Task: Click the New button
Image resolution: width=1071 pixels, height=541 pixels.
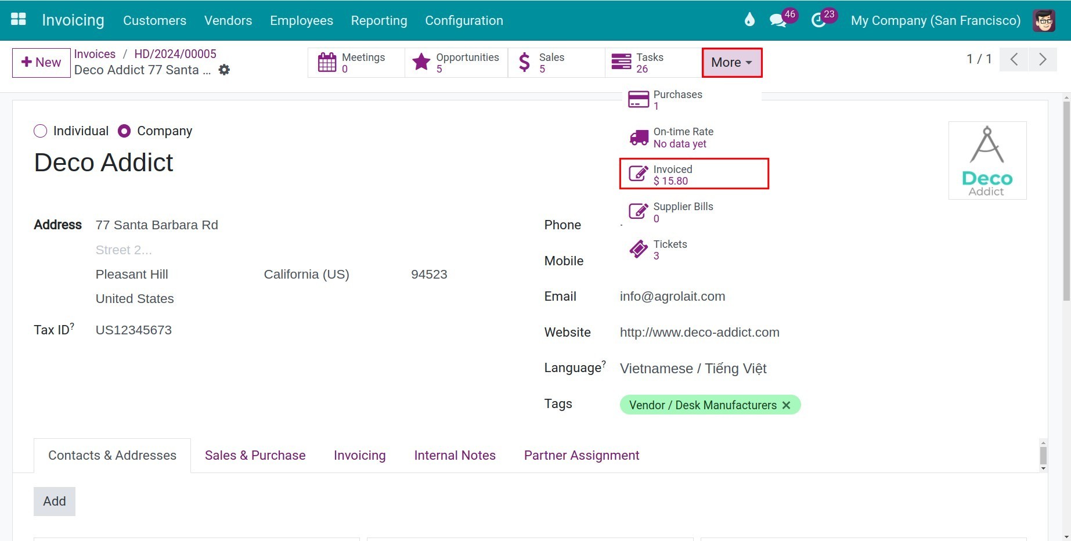Action: point(41,63)
